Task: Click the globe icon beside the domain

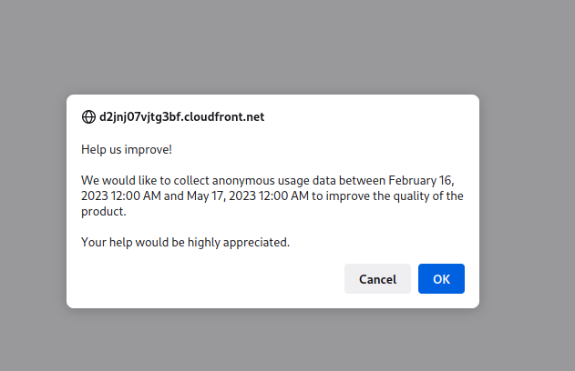Action: (x=88, y=117)
